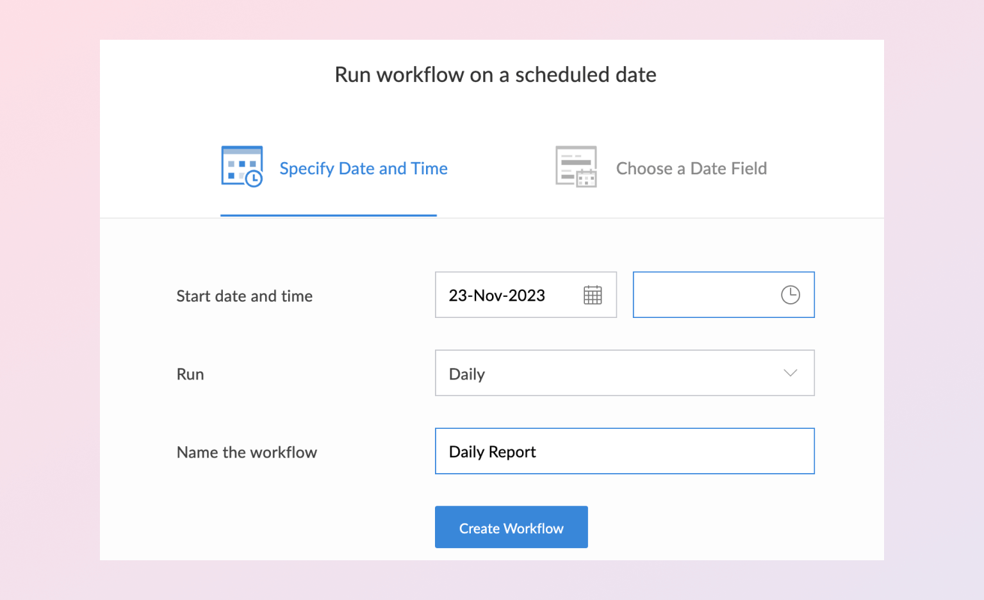Focus the empty start time input box

tap(705, 295)
